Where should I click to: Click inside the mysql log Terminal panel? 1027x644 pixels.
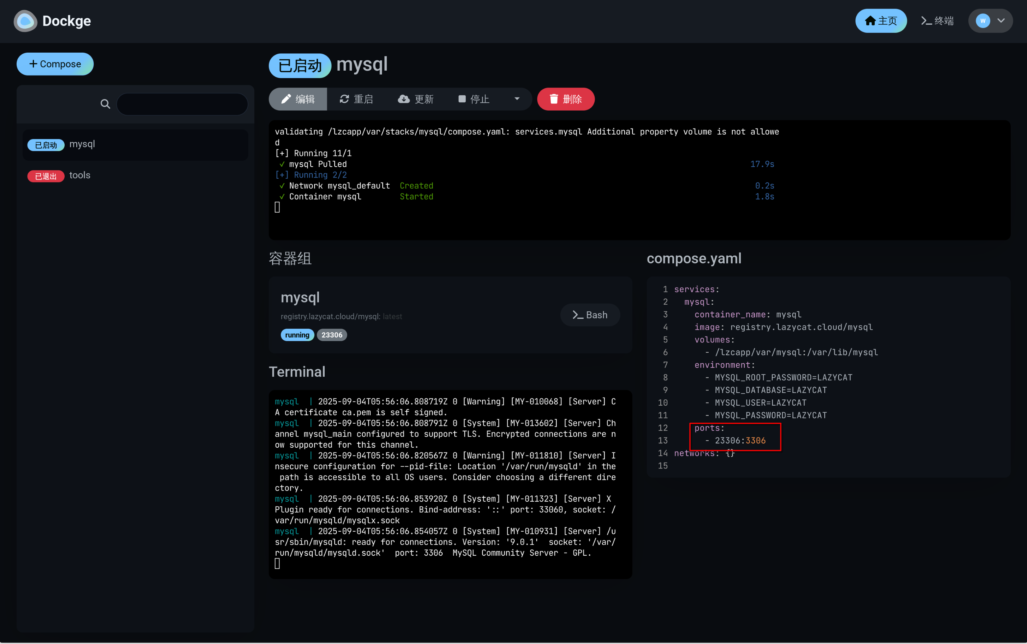tap(450, 484)
